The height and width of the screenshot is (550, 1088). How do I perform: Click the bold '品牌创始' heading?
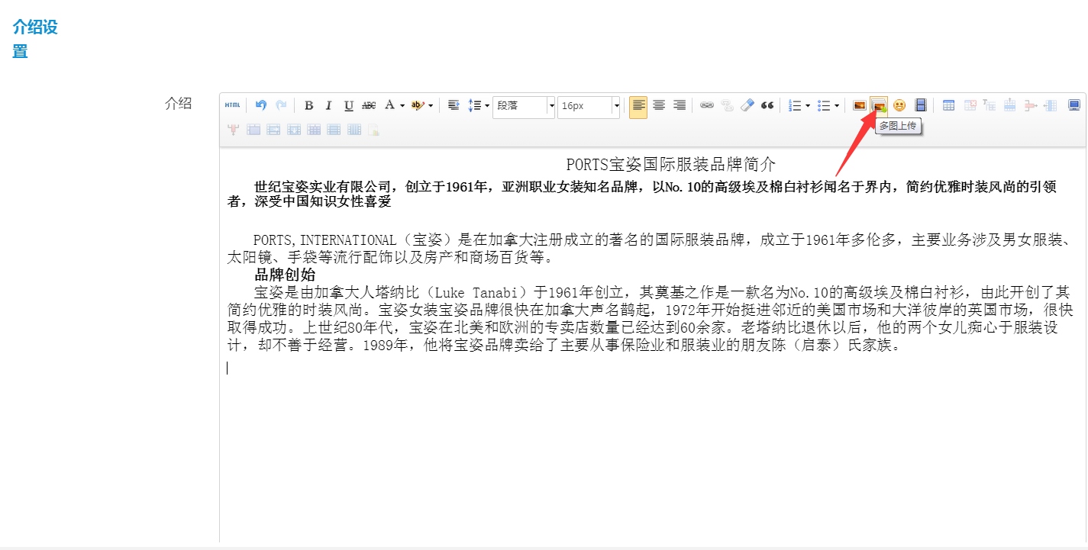285,275
